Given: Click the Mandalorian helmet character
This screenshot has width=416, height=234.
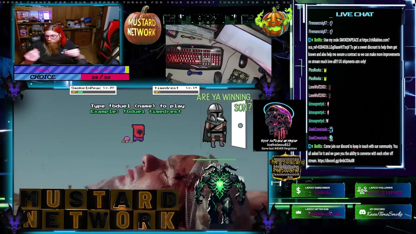Looking at the screenshot, I should (214, 125).
